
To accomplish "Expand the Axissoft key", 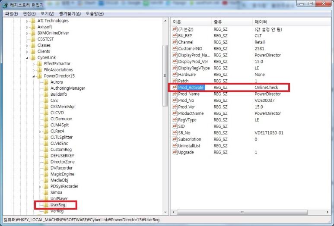I will [x=27, y=27].
